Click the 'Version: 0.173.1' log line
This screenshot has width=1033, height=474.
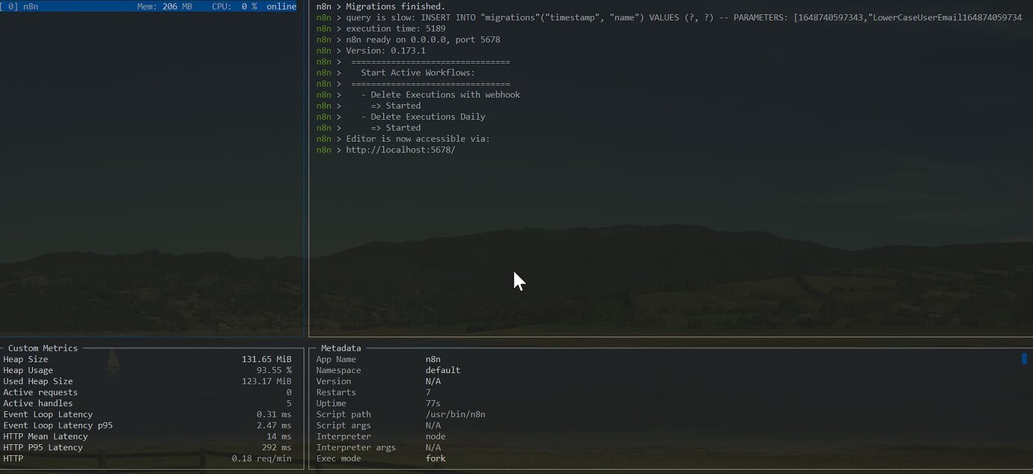point(386,51)
